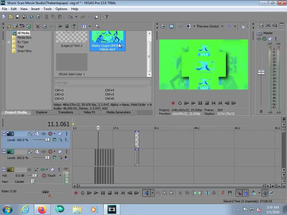Viewport: 287px width, 215px height.
Task: Open the Options menu
Action: [x=61, y=9]
